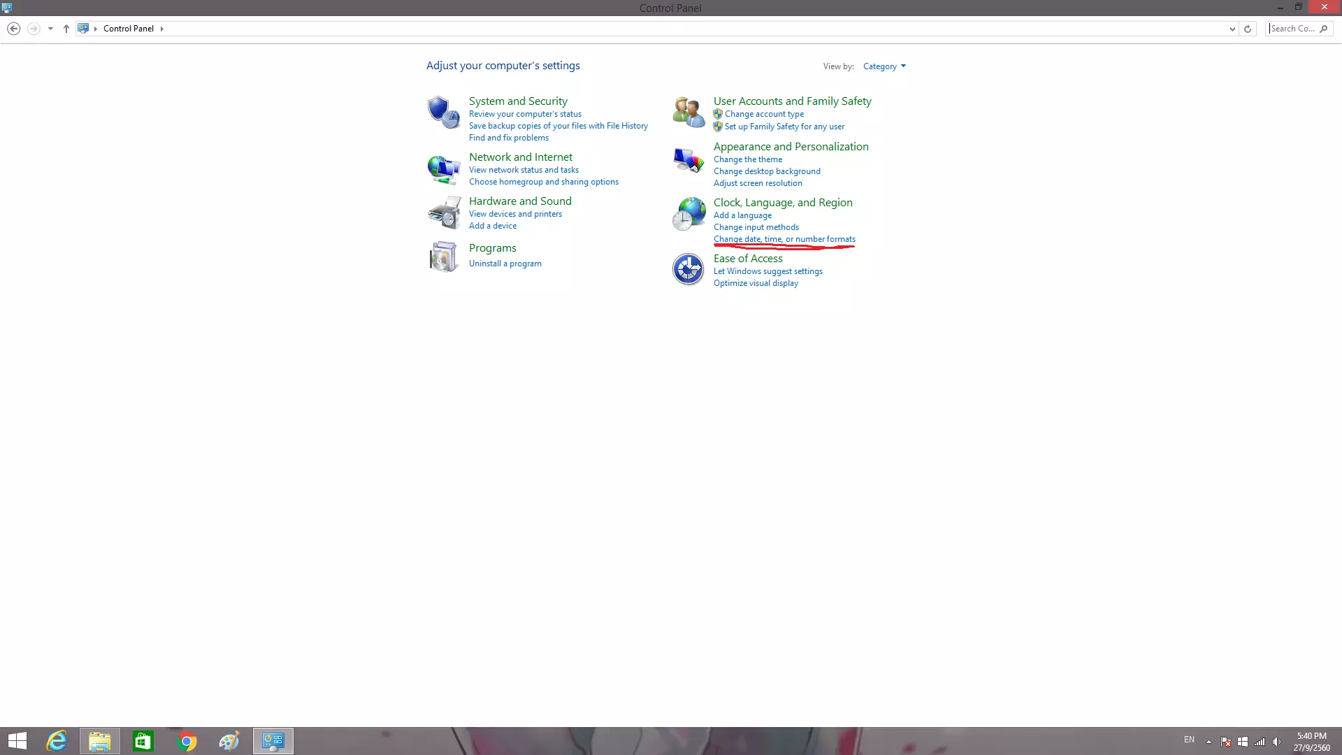
Task: Click the User Accounts people icon
Action: click(x=688, y=112)
